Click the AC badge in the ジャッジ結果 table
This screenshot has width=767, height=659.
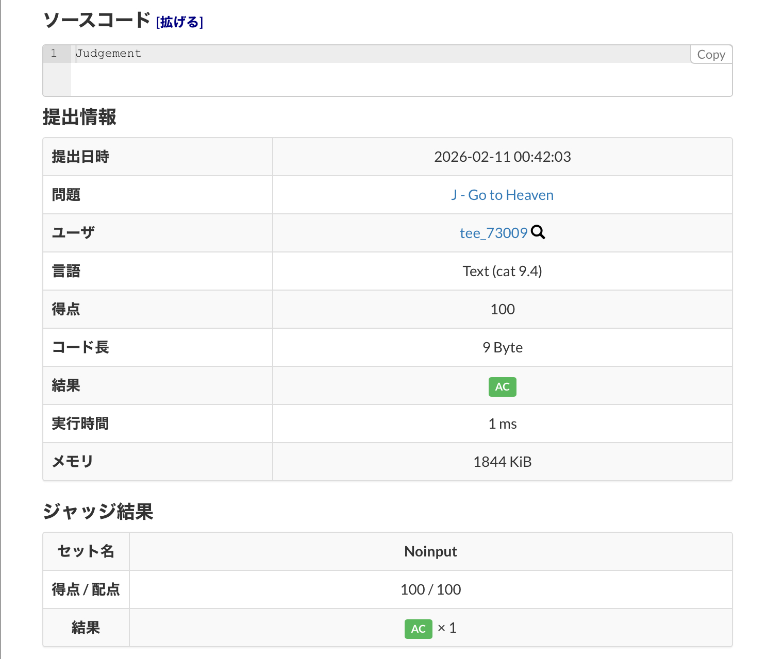(418, 629)
